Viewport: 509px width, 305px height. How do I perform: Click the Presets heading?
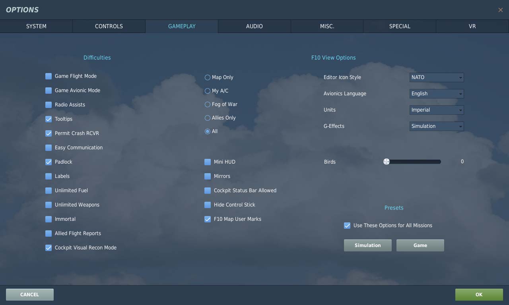(394, 208)
